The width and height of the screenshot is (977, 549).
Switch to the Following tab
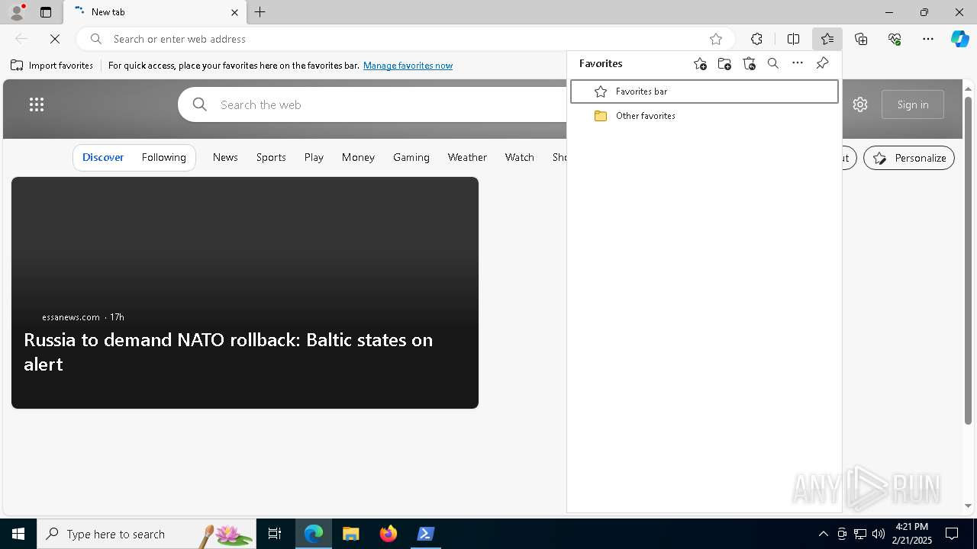tap(164, 157)
